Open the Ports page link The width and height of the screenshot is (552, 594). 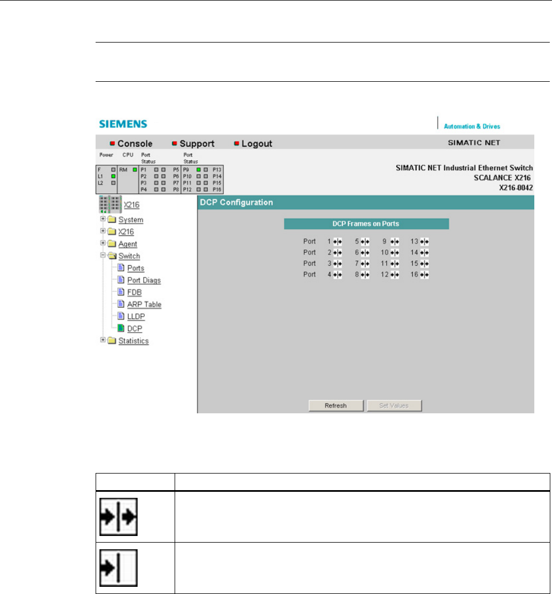point(135,268)
